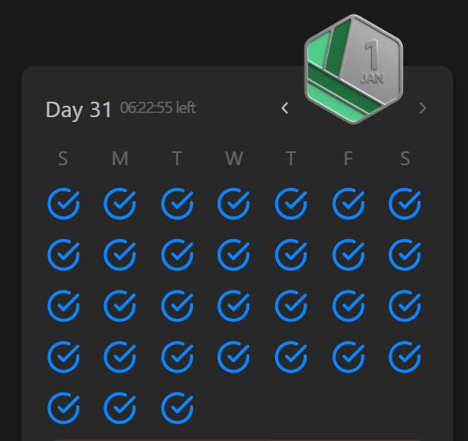Select the second-week Monday completed checkmark
The image size is (468, 441).
(120, 255)
